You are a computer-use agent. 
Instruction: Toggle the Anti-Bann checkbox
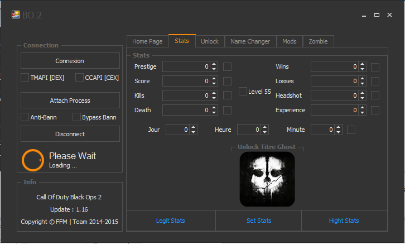25,117
